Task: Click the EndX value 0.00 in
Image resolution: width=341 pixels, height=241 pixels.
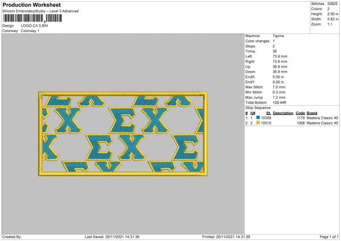Action: click(x=278, y=77)
